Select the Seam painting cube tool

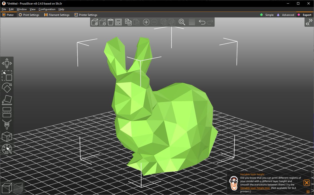(7, 137)
